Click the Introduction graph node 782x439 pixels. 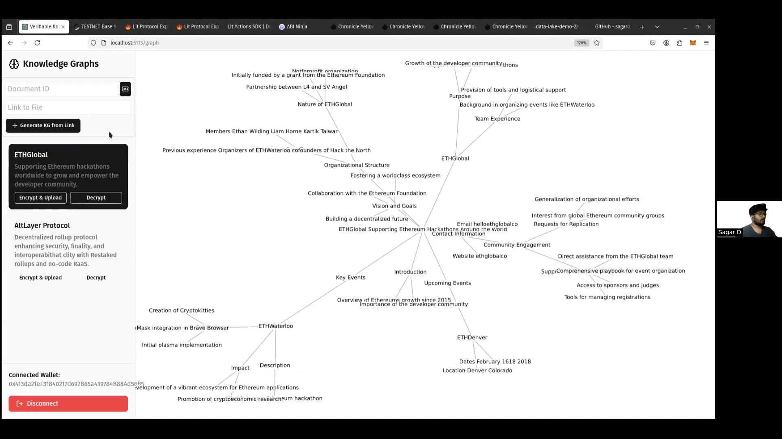(x=410, y=272)
